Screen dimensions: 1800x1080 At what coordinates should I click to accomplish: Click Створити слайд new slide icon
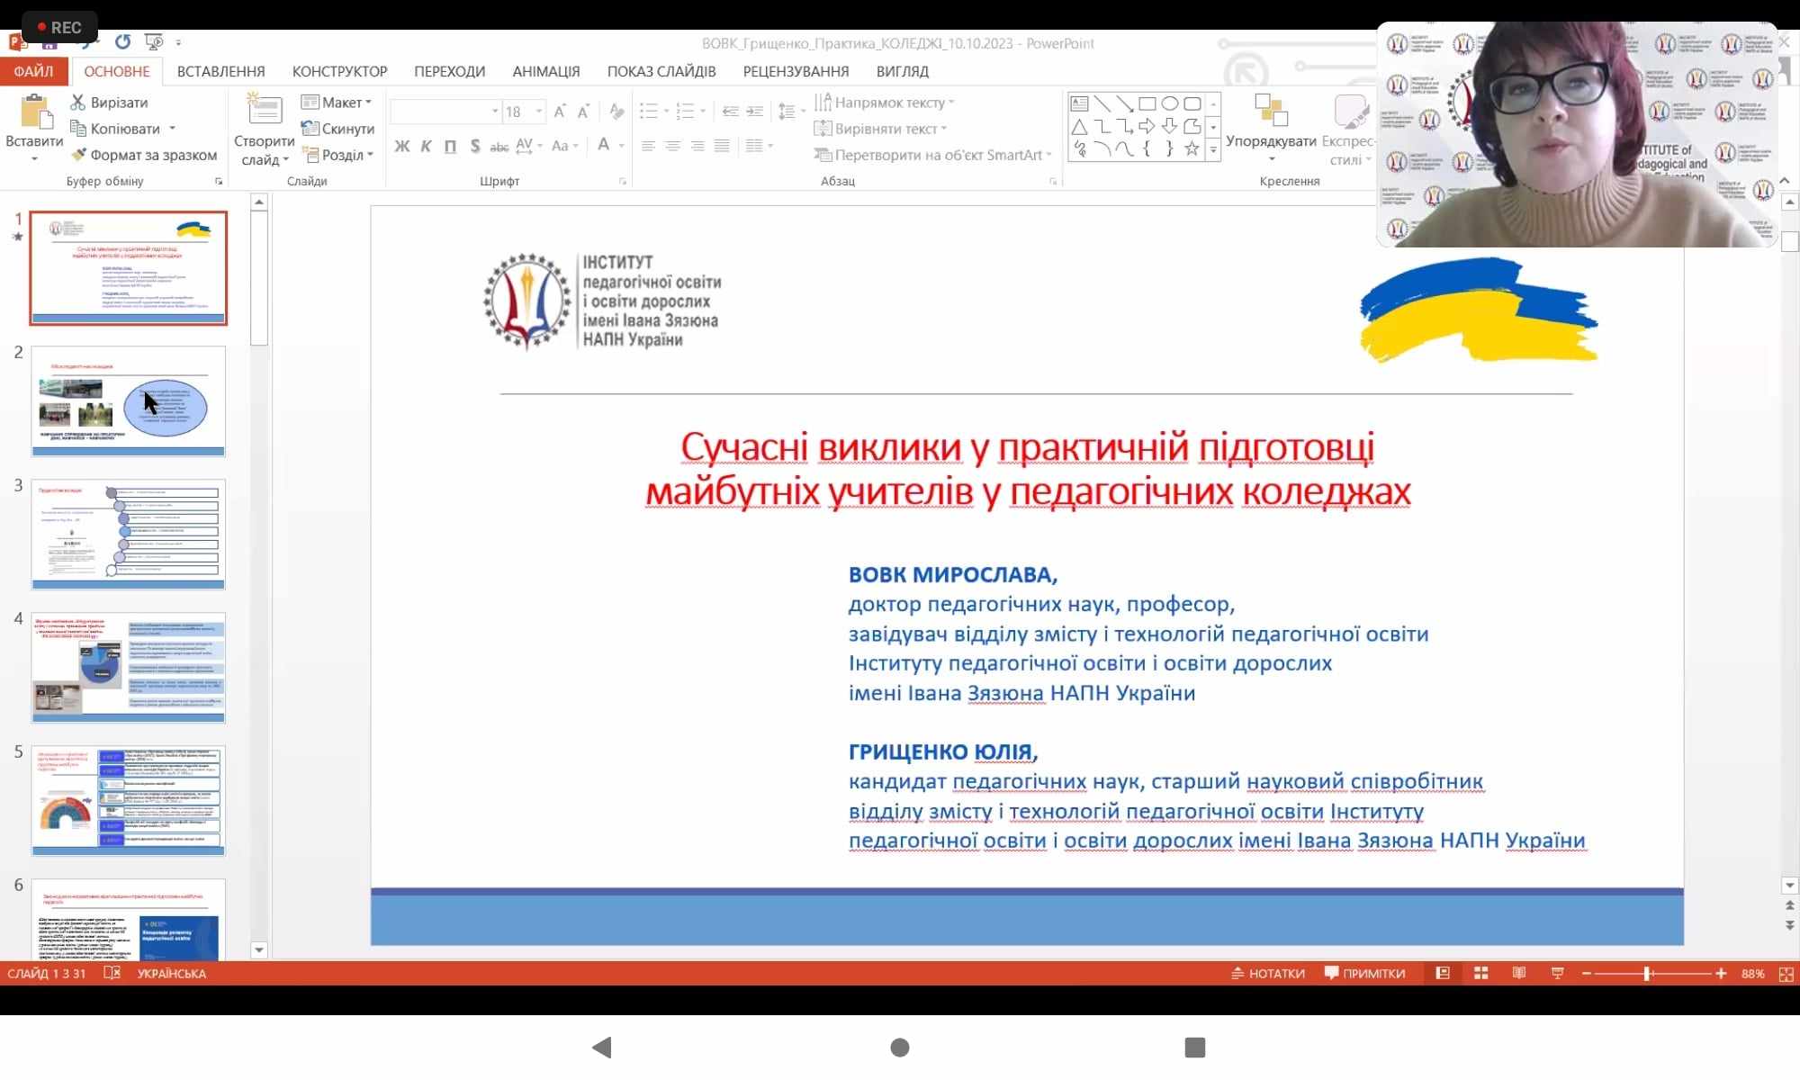click(264, 112)
